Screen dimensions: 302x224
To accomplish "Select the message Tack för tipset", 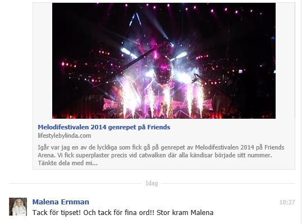I will click(123, 213).
